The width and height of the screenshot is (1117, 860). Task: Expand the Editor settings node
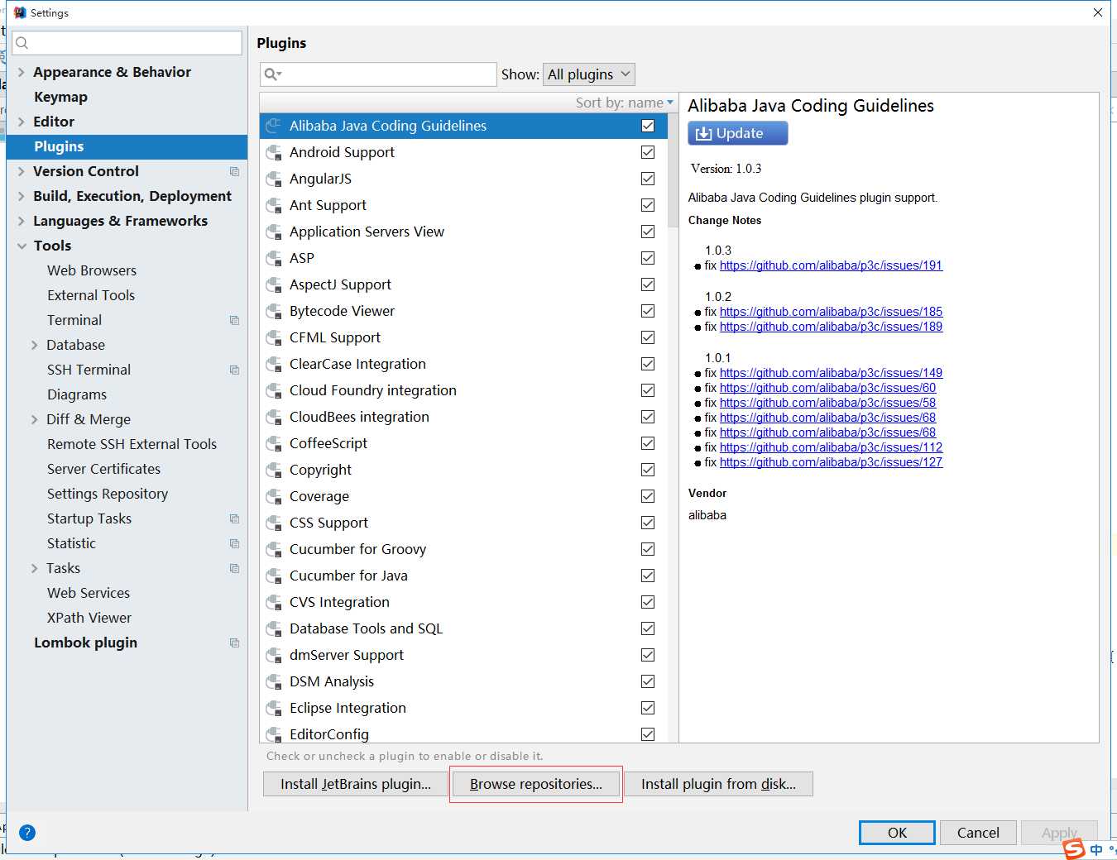(22, 122)
